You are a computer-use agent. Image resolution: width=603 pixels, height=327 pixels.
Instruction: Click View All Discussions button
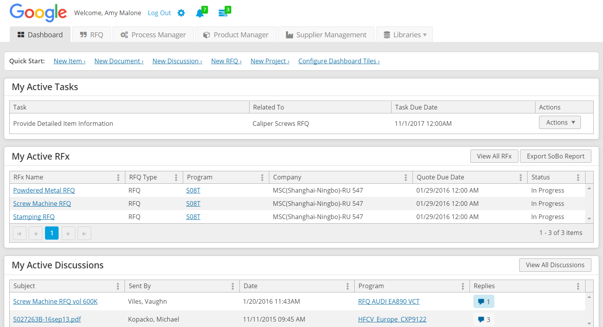(555, 265)
